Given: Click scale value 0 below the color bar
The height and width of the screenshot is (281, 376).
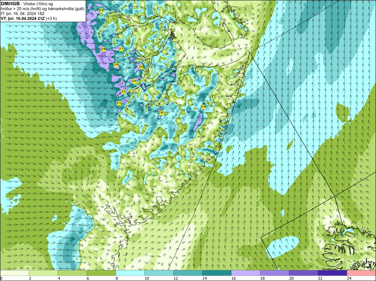Looking at the screenshot, I should tap(1, 278).
